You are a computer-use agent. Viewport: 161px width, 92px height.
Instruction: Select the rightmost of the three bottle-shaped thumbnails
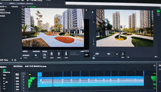(66, 54)
